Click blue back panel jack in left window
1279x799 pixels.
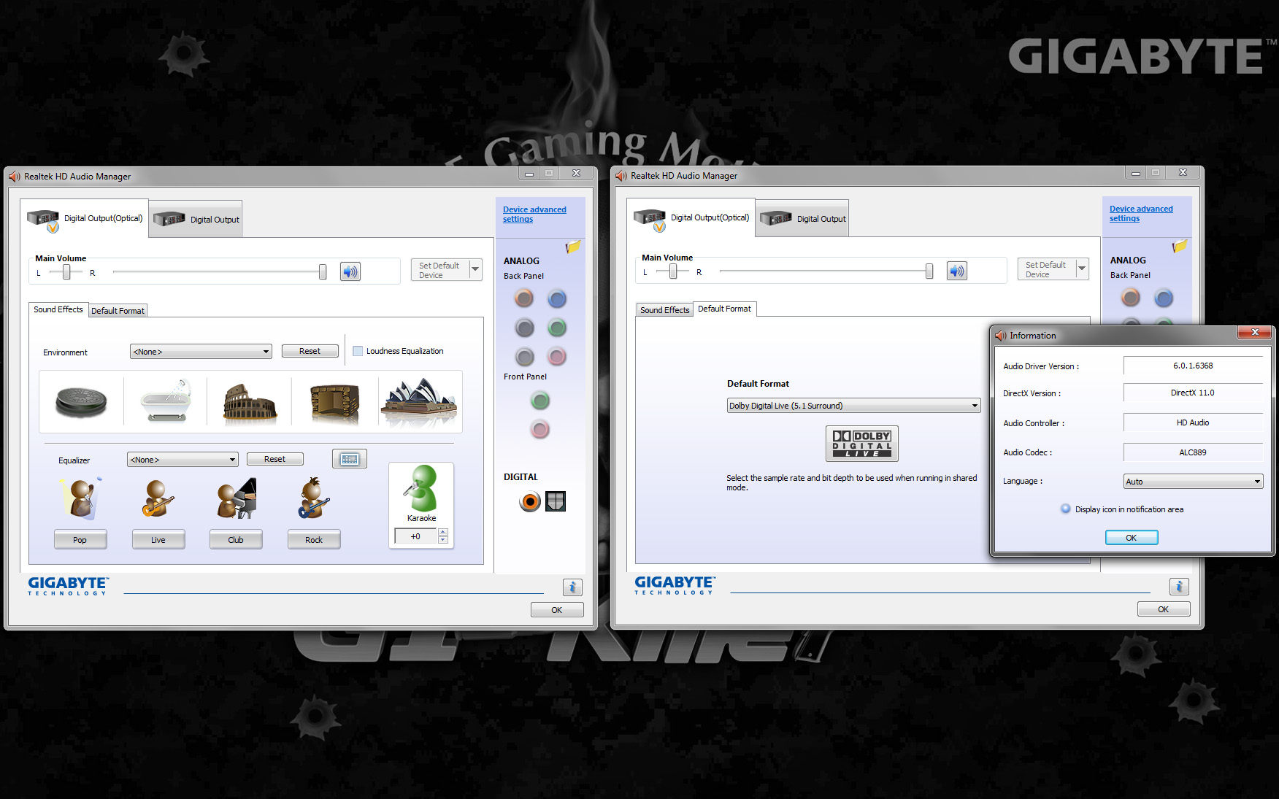point(557,298)
